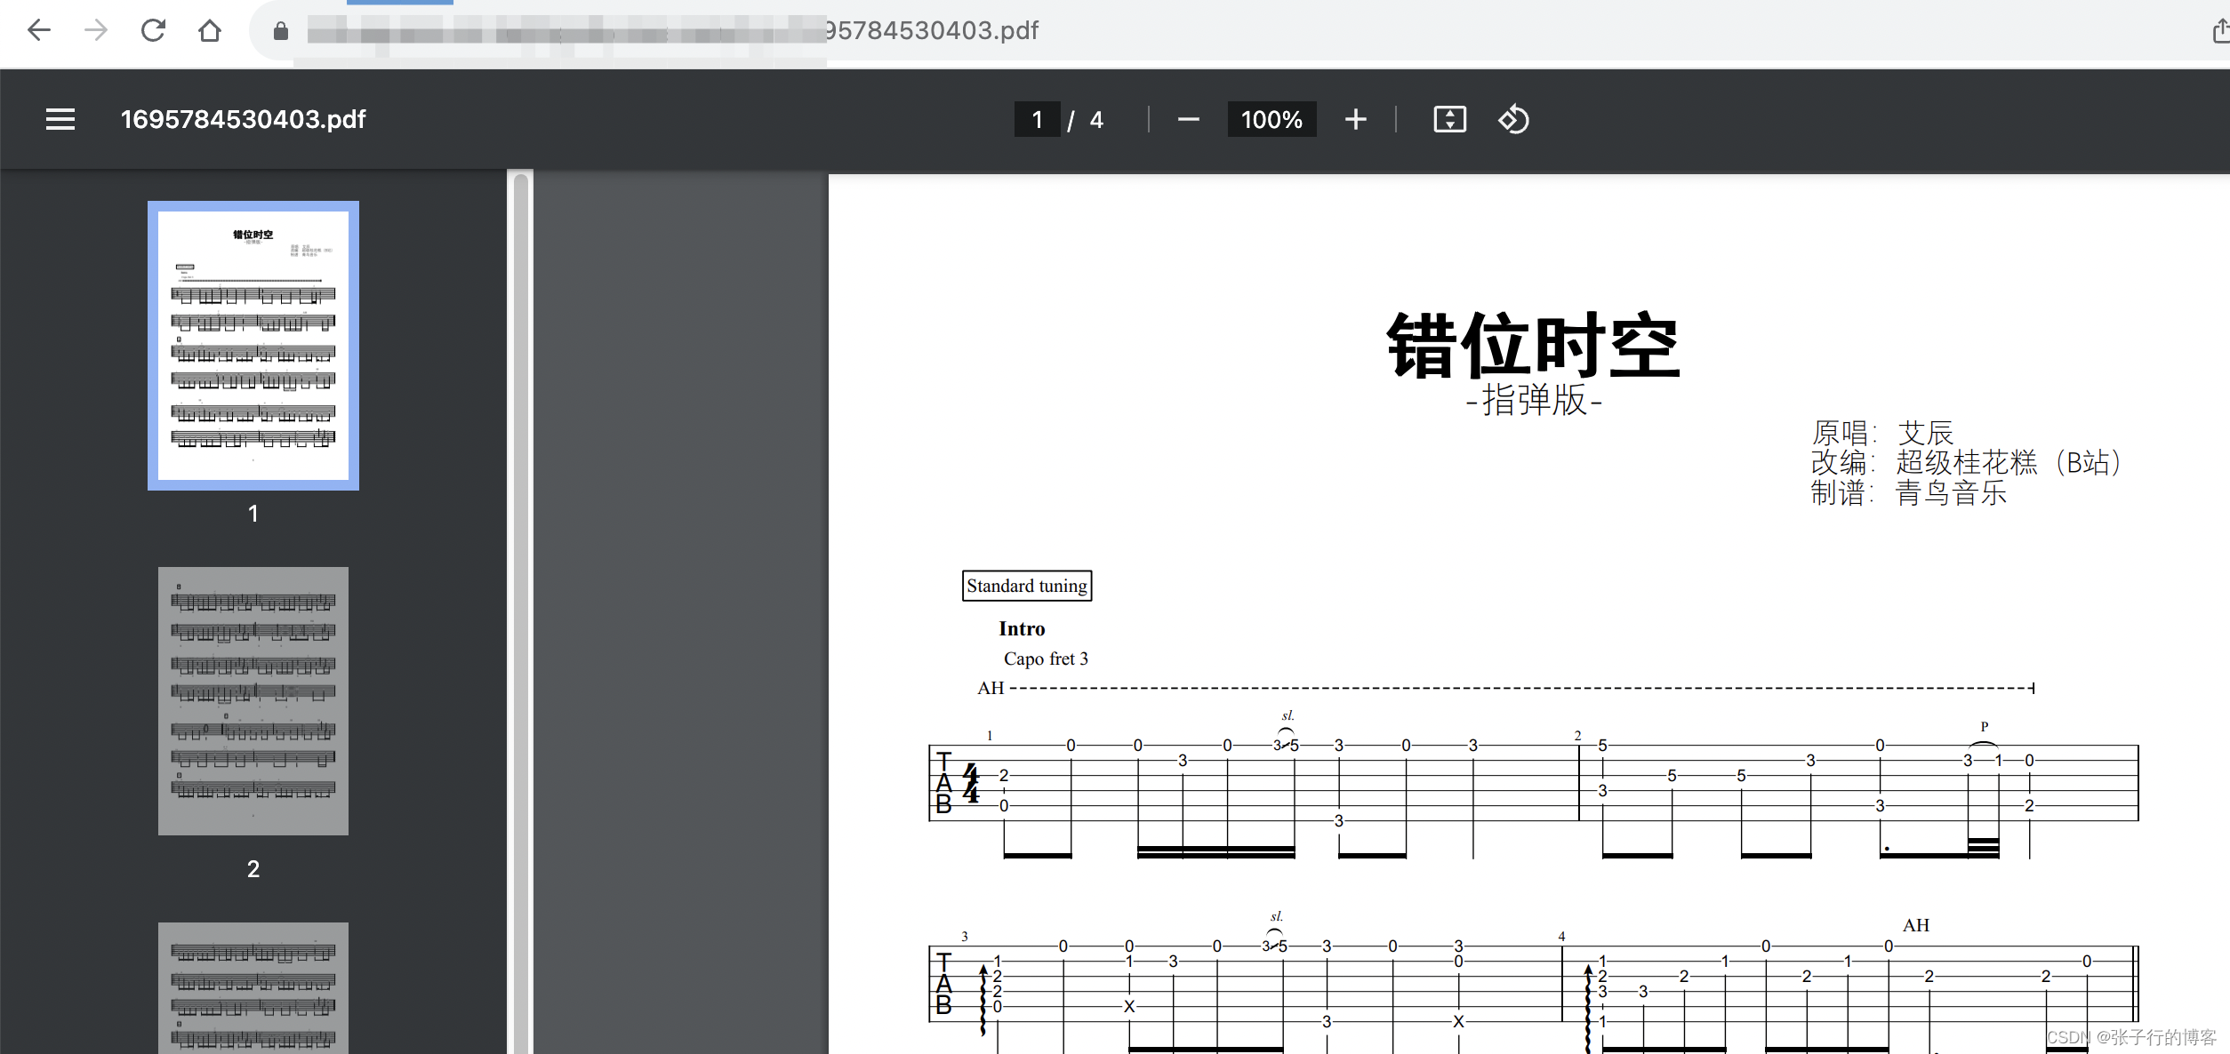Image resolution: width=2230 pixels, height=1054 pixels.
Task: Click the 改编: 超级桂花糕 credit line
Action: pyautogui.click(x=1967, y=462)
